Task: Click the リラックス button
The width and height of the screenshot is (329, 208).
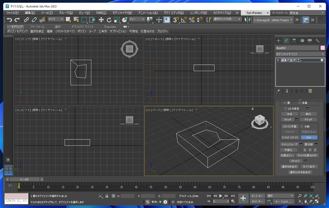Action: [x=295, y=161]
